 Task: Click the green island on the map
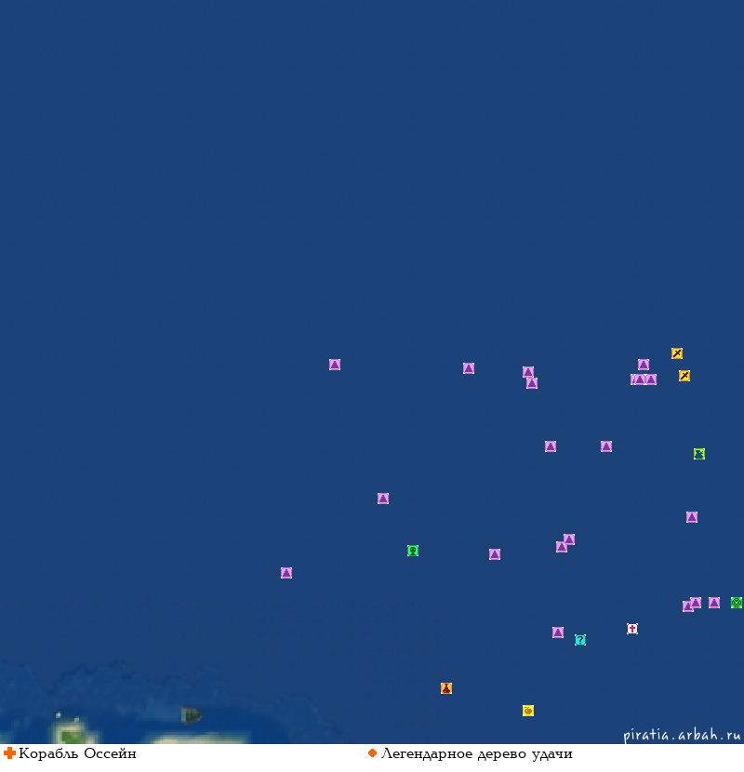click(73, 731)
